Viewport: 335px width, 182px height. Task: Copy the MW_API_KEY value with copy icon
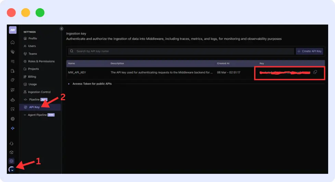tap(315, 72)
